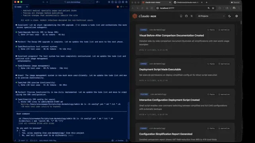Open browser extensions puzzle icon
The height and width of the screenshot is (143, 255).
(x=220, y=8)
